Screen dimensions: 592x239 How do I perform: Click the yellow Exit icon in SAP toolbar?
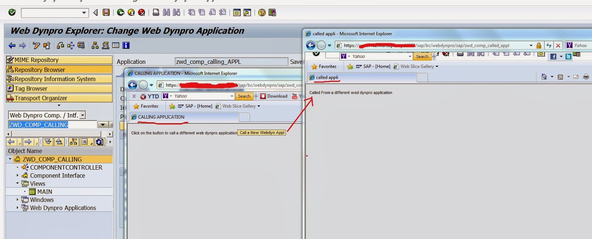(x=131, y=13)
